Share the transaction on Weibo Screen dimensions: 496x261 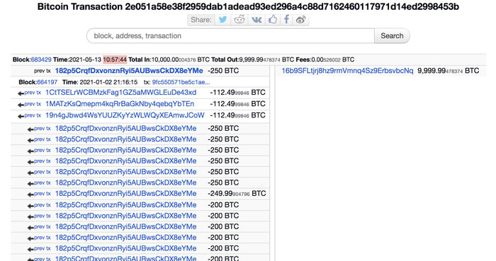point(301,20)
